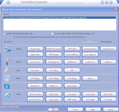
Task: Choose PSP Mpeg4 format
Action: pos(54,55)
